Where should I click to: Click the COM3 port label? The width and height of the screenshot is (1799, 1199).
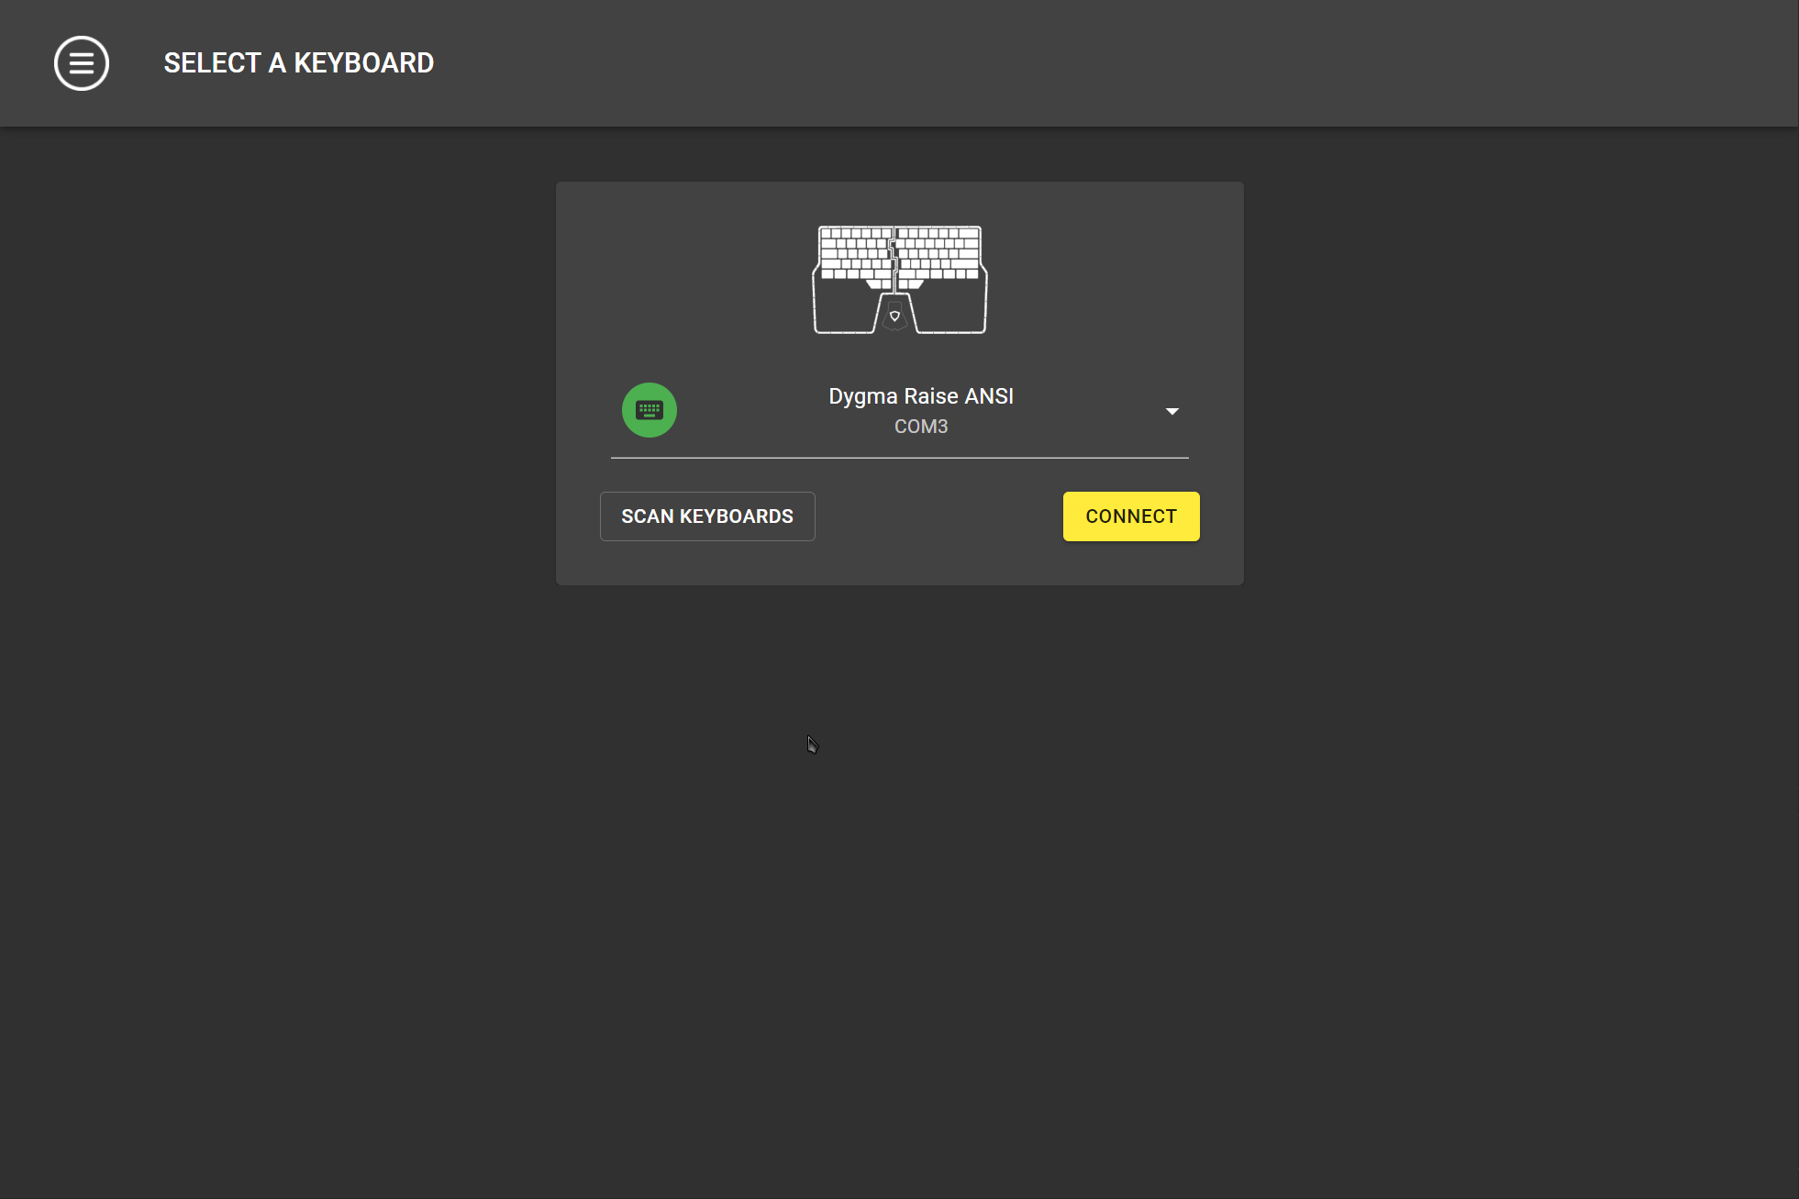click(x=921, y=427)
